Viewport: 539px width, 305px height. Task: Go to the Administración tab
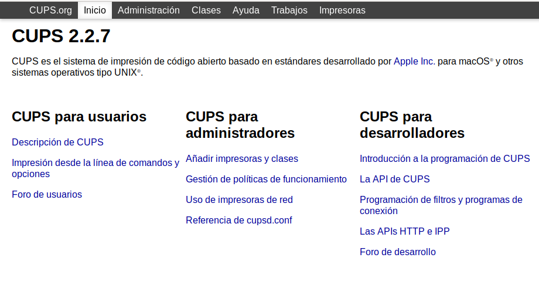point(148,11)
